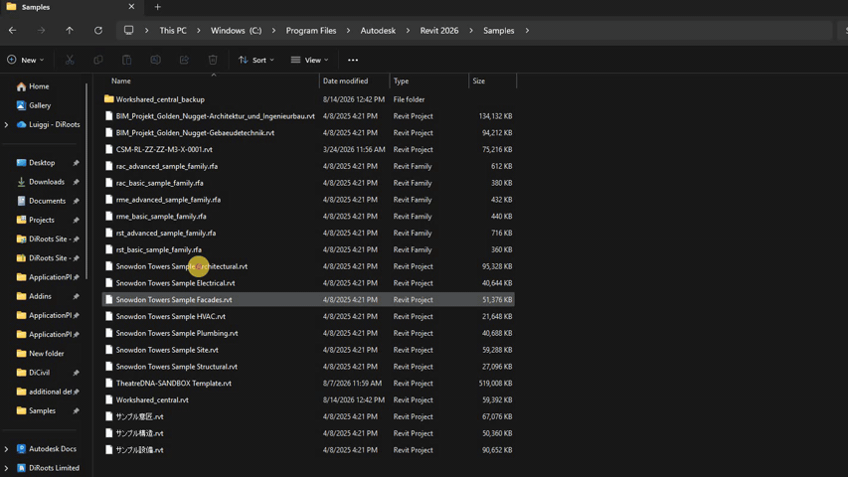
Task: Select BIM_Projekt_Golden_Nugget-Gebaeudetechnik.rvt file
Action: tap(308, 133)
